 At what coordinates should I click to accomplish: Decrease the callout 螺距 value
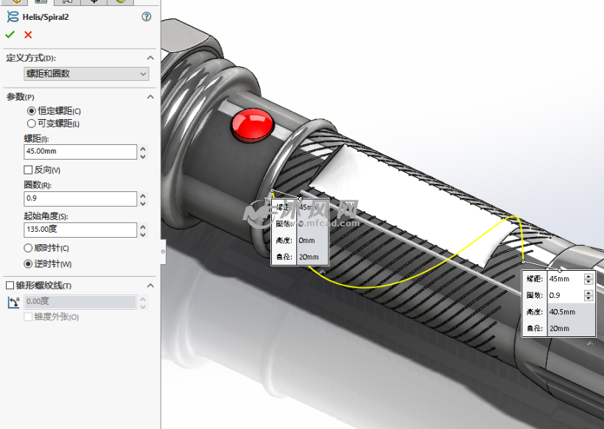589,282
